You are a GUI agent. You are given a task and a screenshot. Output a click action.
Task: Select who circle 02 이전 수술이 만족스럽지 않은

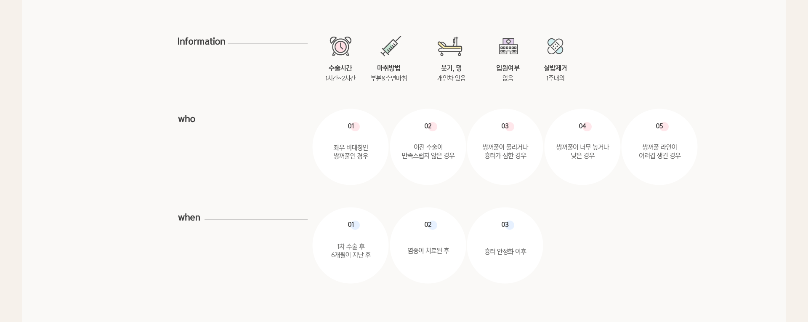click(428, 147)
